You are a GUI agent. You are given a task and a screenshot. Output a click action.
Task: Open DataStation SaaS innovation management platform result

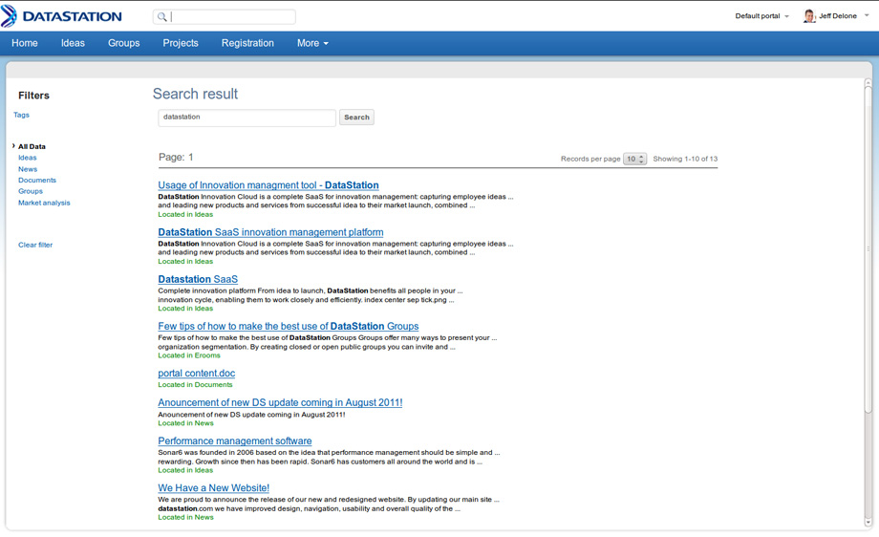click(x=270, y=232)
